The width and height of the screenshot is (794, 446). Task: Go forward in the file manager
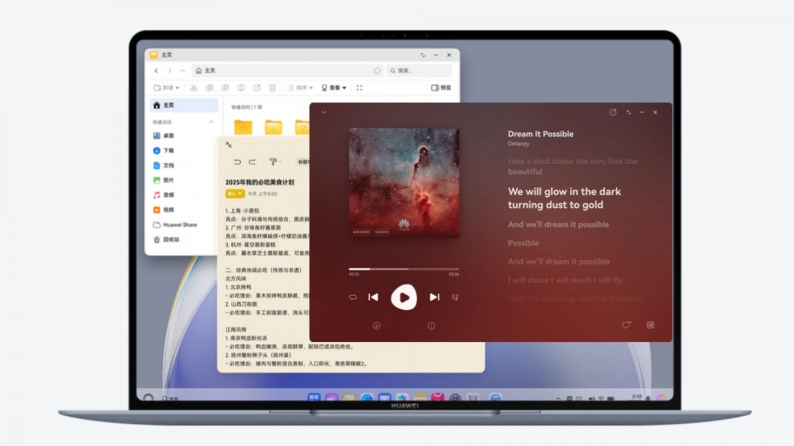[x=169, y=71]
